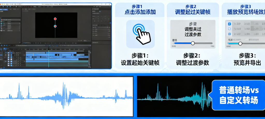The height and width of the screenshot is (119, 265).
Task: Toggle visibility square of top timeline layer
Action: [x=9, y=52]
